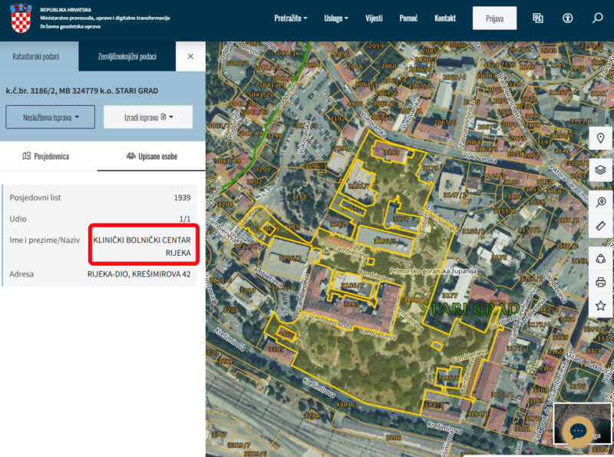614x457 pixels.
Task: Select the map search locator icon
Action: click(600, 202)
